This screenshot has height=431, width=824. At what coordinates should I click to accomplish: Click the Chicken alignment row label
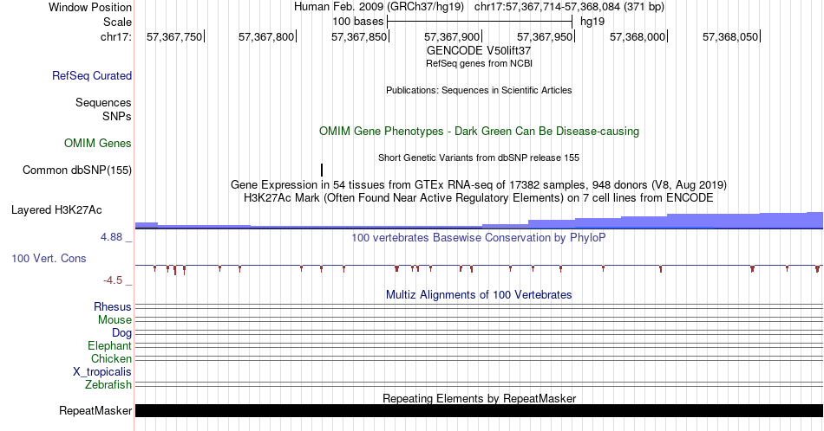111,358
